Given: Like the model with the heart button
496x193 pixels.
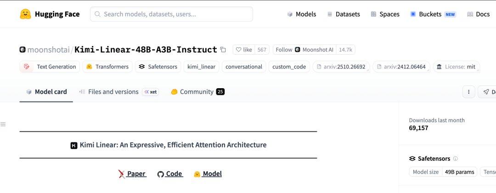Looking at the screenshot, I should coord(244,50).
